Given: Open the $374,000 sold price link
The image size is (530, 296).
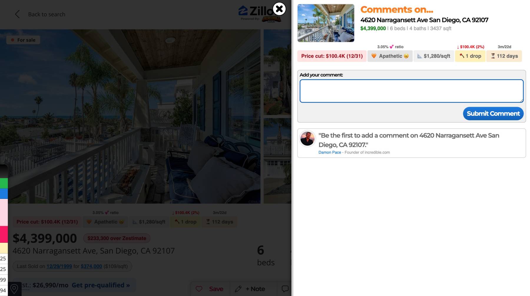Looking at the screenshot, I should 91,266.
